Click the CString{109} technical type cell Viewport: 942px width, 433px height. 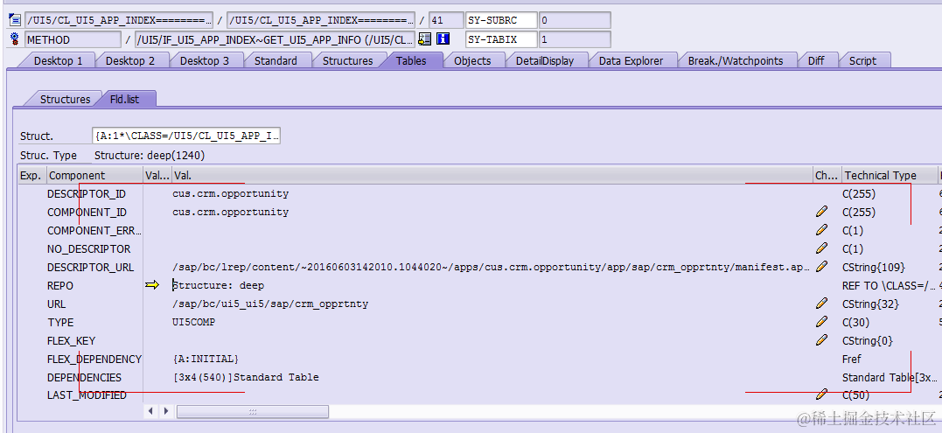tap(874, 268)
